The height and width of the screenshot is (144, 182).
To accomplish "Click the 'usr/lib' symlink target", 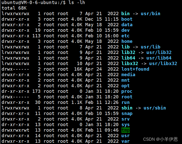I will point(151,47).
